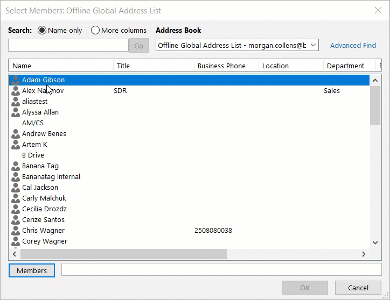Click the vertical scrollbar thumb
The height and width of the screenshot is (300, 390).
[375, 105]
